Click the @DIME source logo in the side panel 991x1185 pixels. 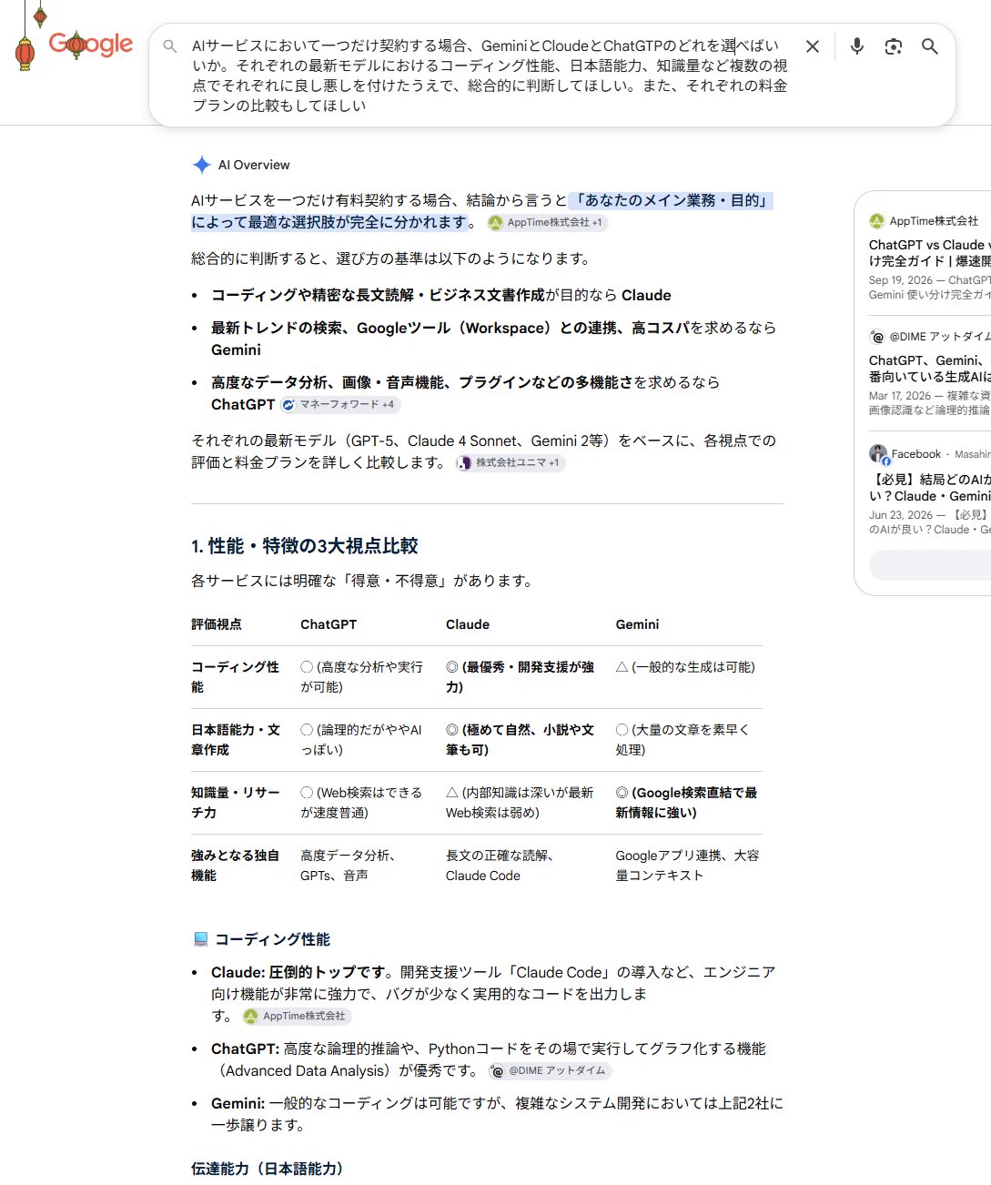tap(876, 337)
